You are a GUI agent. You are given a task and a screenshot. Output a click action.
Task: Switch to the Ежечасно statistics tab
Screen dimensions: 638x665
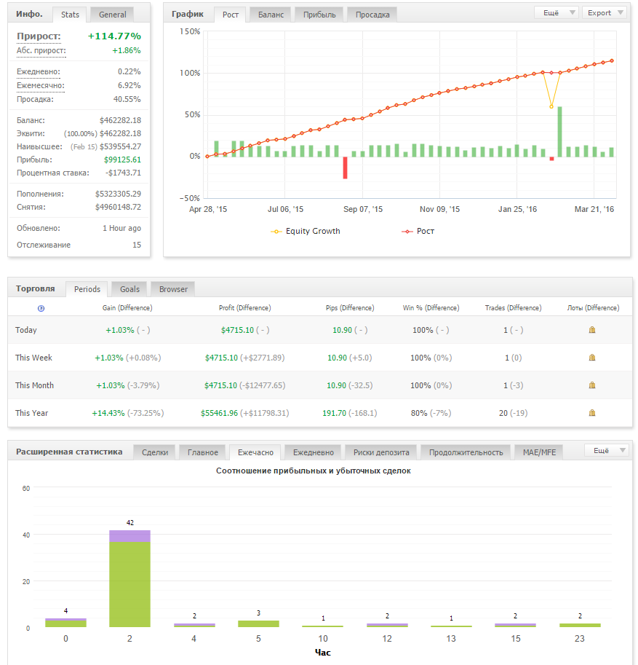coord(255,452)
